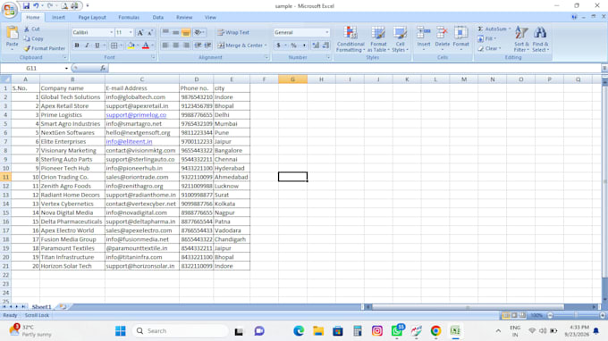Increase decimal places

tap(316, 46)
